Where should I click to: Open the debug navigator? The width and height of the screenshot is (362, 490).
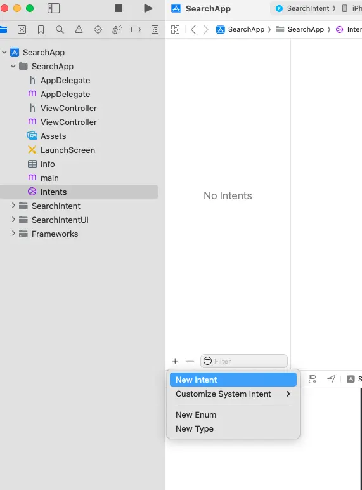click(x=117, y=30)
